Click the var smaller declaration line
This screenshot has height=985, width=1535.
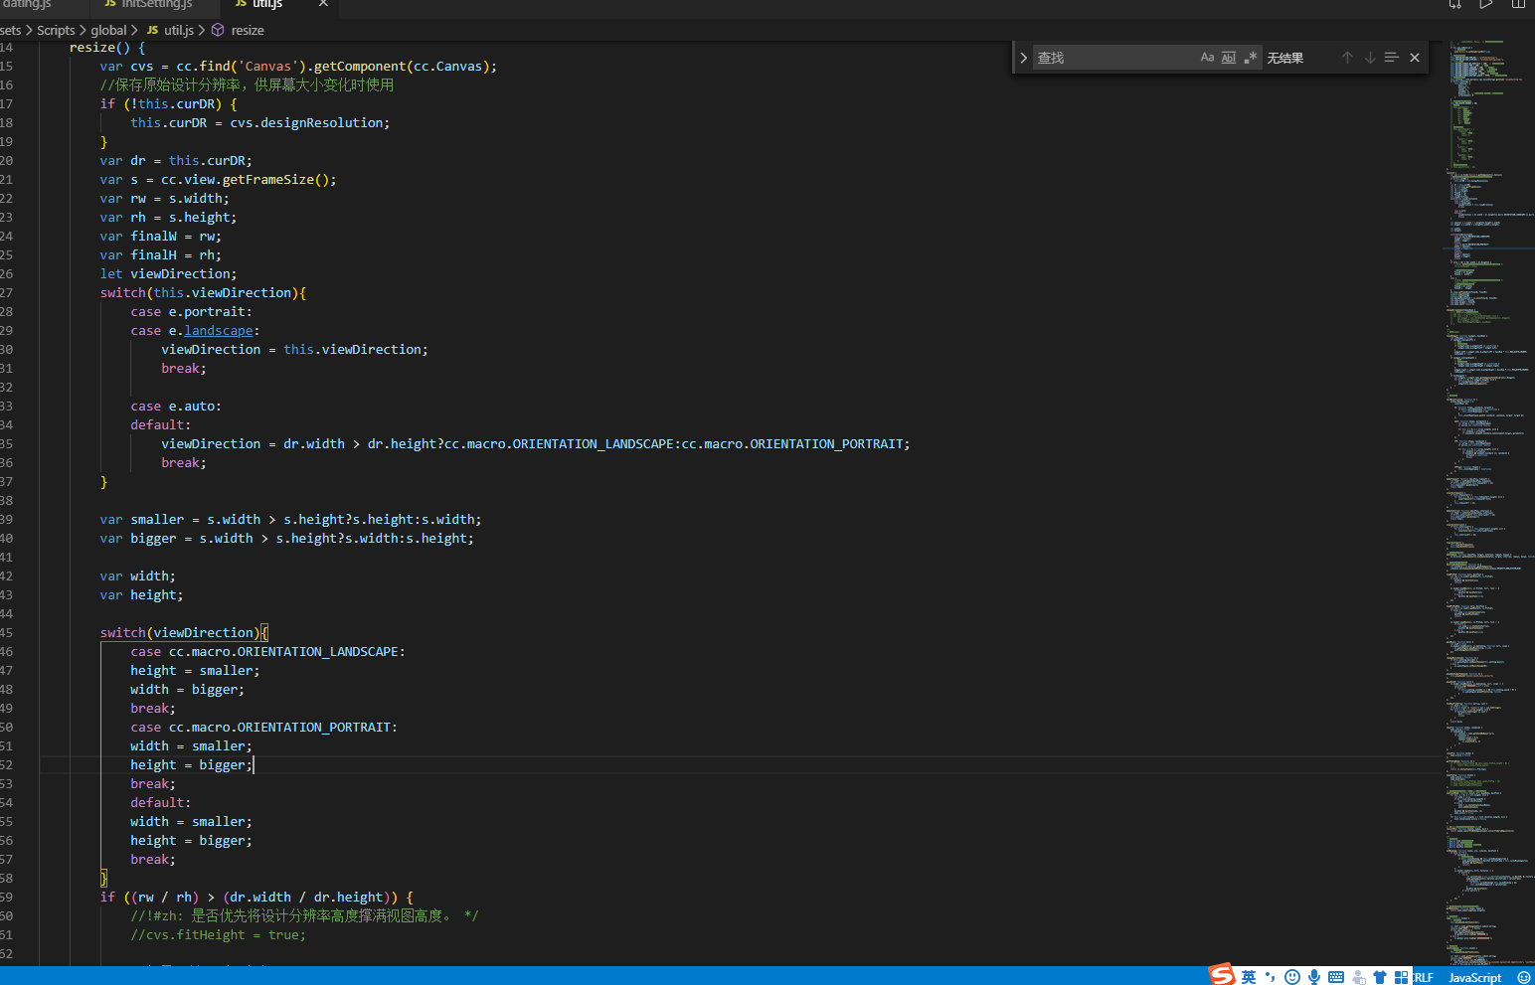coord(290,520)
